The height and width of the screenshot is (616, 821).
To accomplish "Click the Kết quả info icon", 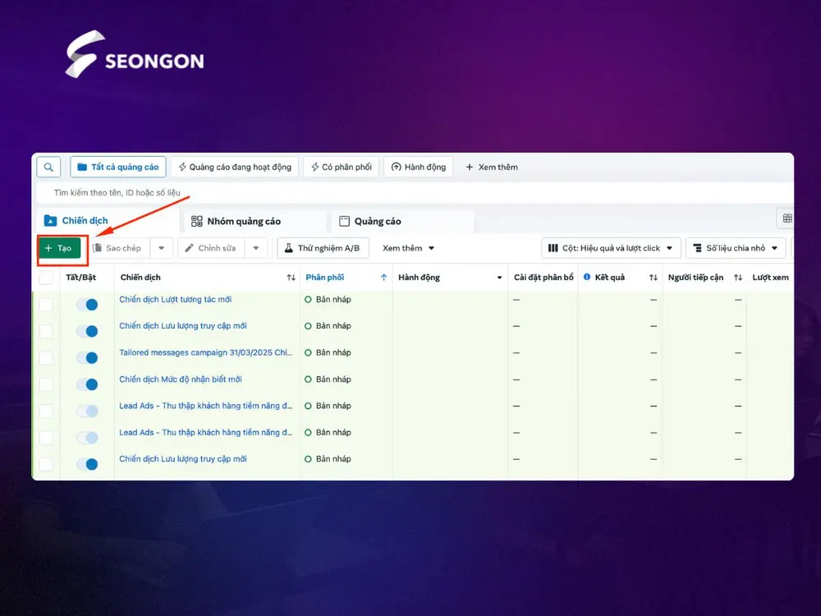I will tap(587, 277).
